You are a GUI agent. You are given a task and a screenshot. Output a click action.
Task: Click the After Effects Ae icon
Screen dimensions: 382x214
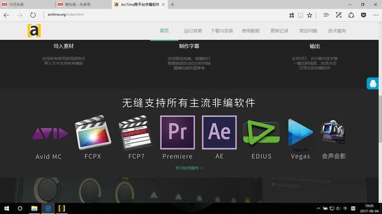(219, 133)
